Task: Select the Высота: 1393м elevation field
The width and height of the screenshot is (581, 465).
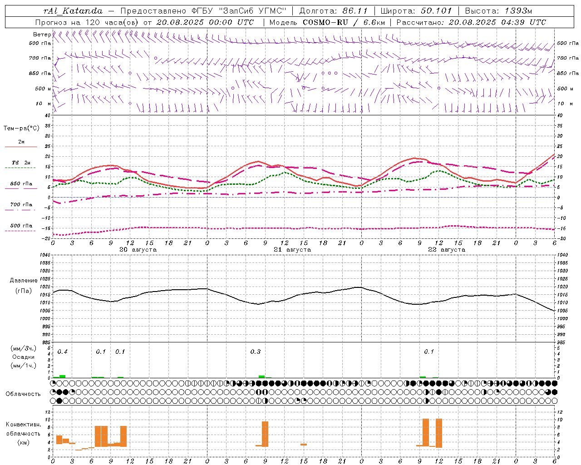Action: (x=498, y=11)
